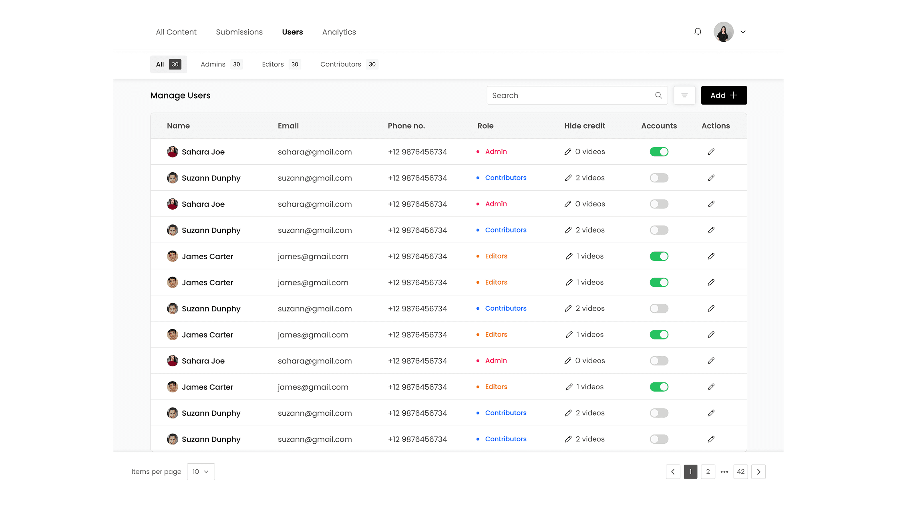Click the Manage Users heading
The height and width of the screenshot is (505, 897).
pyautogui.click(x=180, y=95)
